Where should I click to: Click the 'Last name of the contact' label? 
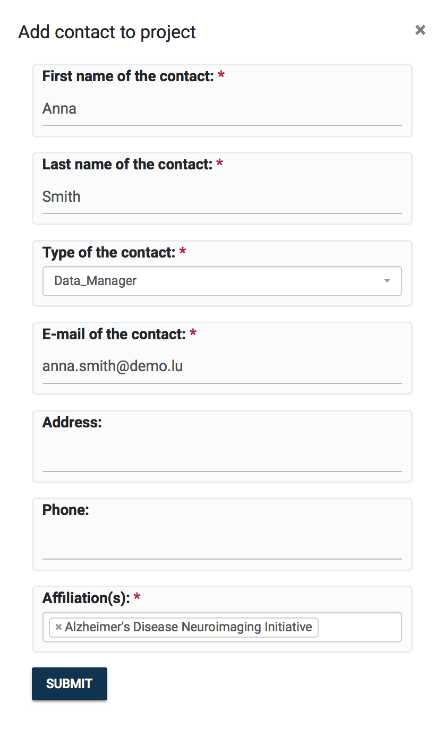(127, 165)
